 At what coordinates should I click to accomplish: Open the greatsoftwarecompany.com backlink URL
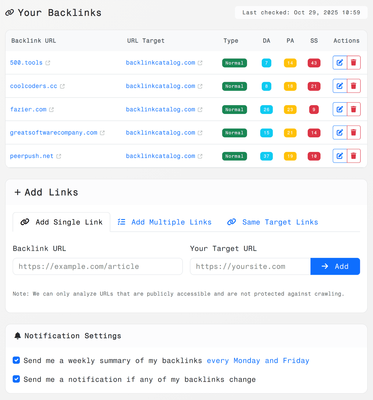coord(54,133)
